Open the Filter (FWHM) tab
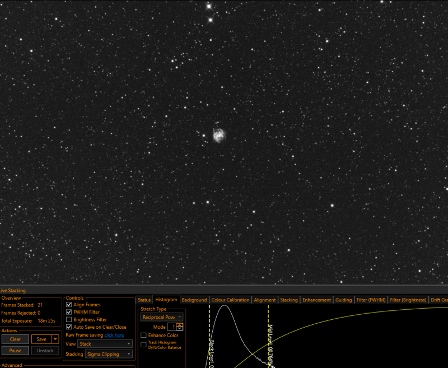448x368 pixels. 371,300
